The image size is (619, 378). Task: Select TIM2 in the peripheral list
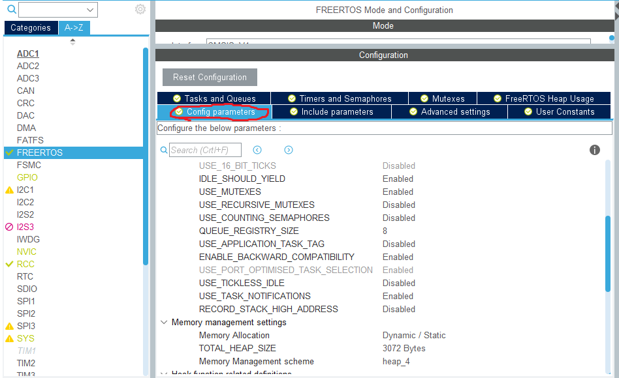[26, 364]
